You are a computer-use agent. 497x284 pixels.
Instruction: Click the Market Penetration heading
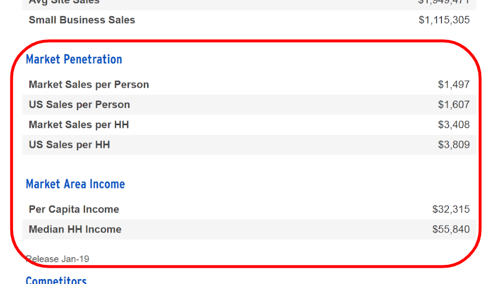click(x=74, y=59)
